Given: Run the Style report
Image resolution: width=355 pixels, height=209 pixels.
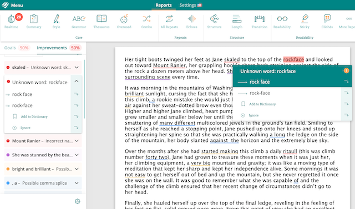Looking at the screenshot, I should 57,21.
